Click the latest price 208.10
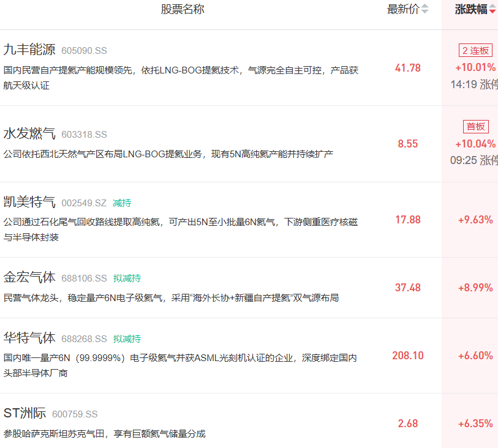The width and height of the screenshot is (498, 448). click(x=408, y=356)
